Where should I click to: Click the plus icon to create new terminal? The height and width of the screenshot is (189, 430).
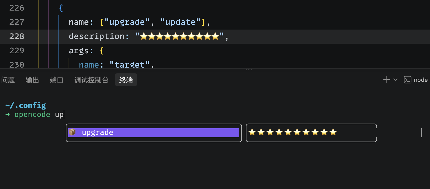tap(387, 80)
